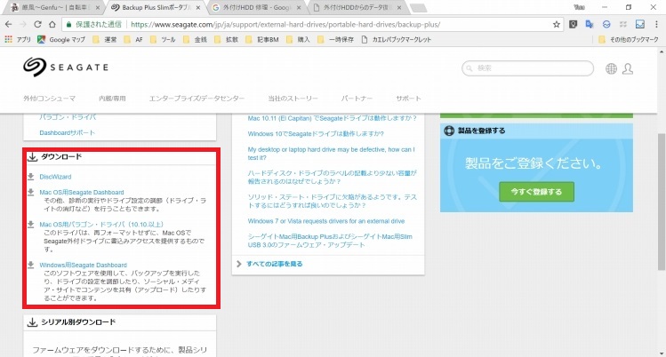Click the パラゴン・ドライバ link

point(68,117)
